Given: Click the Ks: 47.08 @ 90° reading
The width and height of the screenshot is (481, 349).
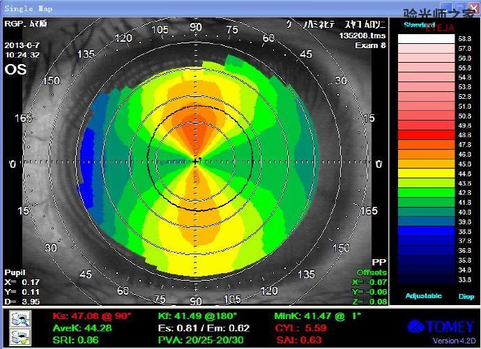Looking at the screenshot, I should coord(92,316).
